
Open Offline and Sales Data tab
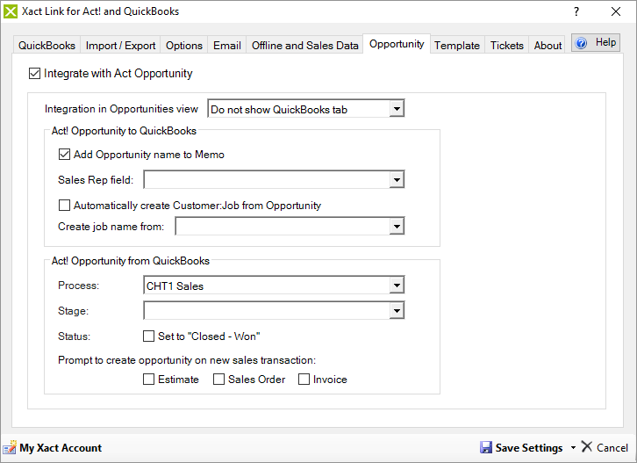tap(304, 45)
